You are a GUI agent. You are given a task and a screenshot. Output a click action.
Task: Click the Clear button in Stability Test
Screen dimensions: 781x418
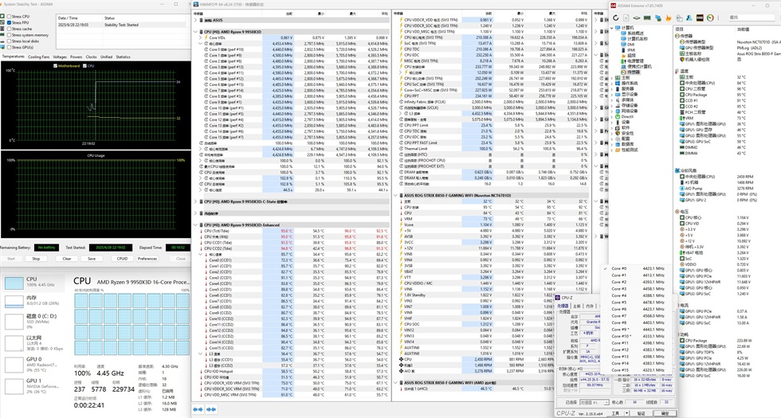(x=67, y=259)
